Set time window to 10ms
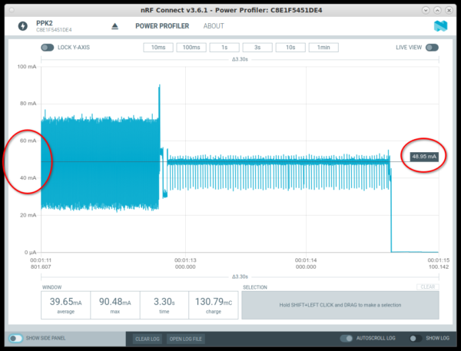The image size is (461, 351). point(158,48)
